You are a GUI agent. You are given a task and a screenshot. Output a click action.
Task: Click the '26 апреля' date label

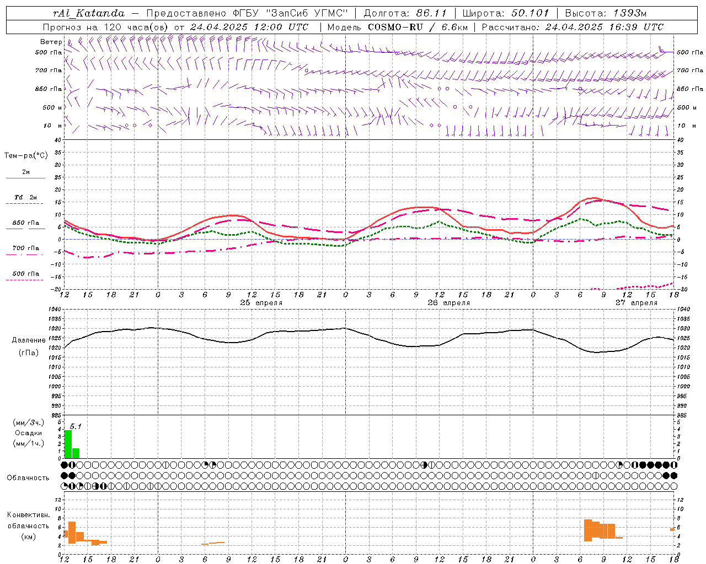point(449,303)
